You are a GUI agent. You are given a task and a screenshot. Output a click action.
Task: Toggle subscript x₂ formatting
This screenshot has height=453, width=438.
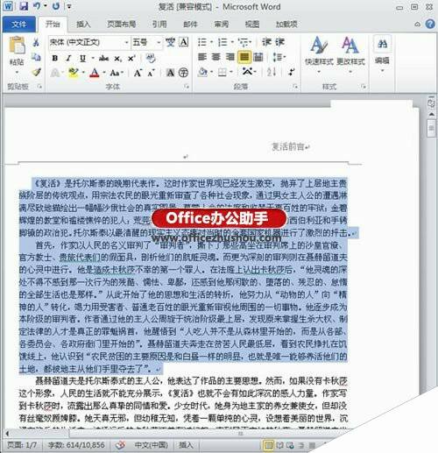click(x=117, y=59)
